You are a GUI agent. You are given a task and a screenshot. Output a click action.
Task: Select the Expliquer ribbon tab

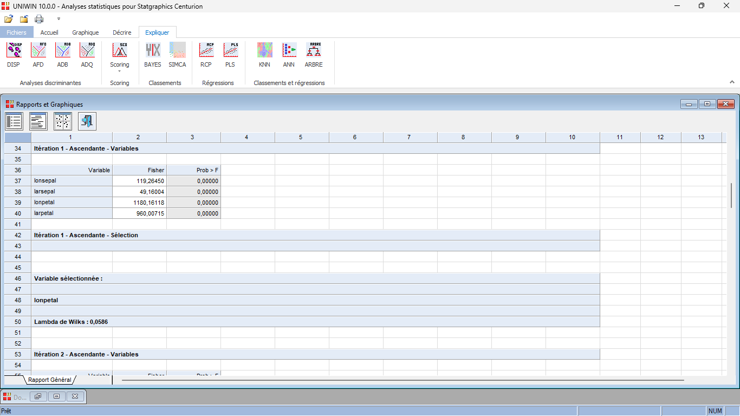pos(157,32)
